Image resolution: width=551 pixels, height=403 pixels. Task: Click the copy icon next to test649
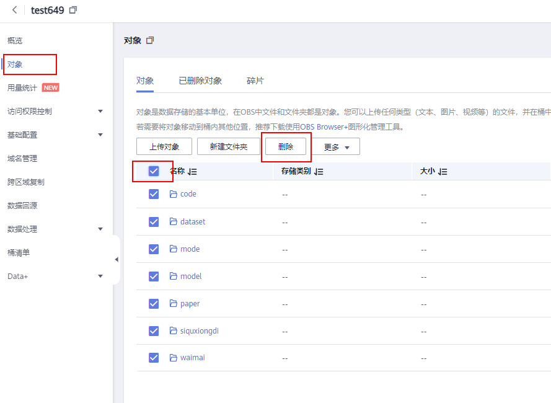(73, 11)
